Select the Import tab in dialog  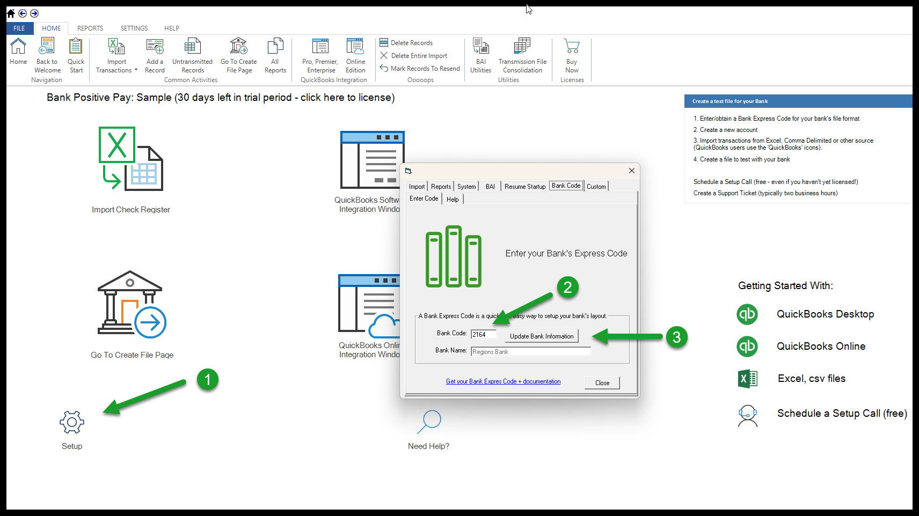tap(417, 187)
